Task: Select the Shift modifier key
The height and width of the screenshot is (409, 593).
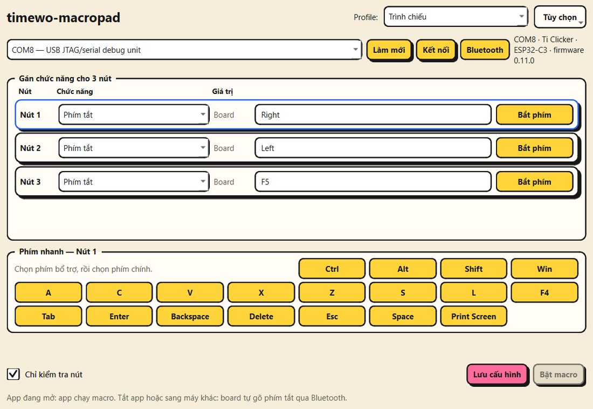Action: coord(473,269)
